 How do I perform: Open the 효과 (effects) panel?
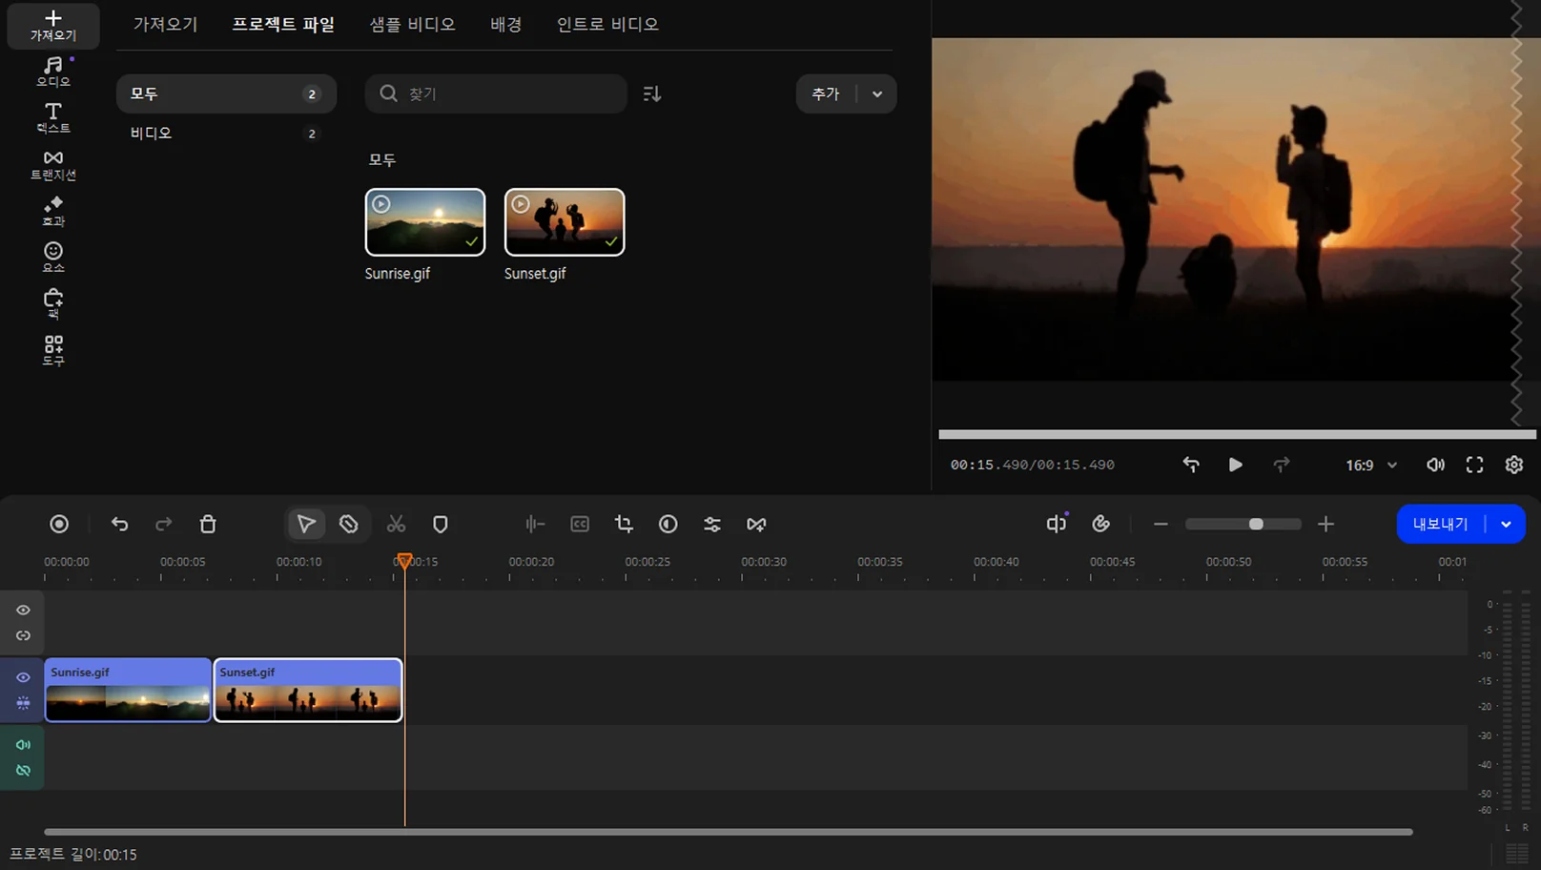pos(53,211)
